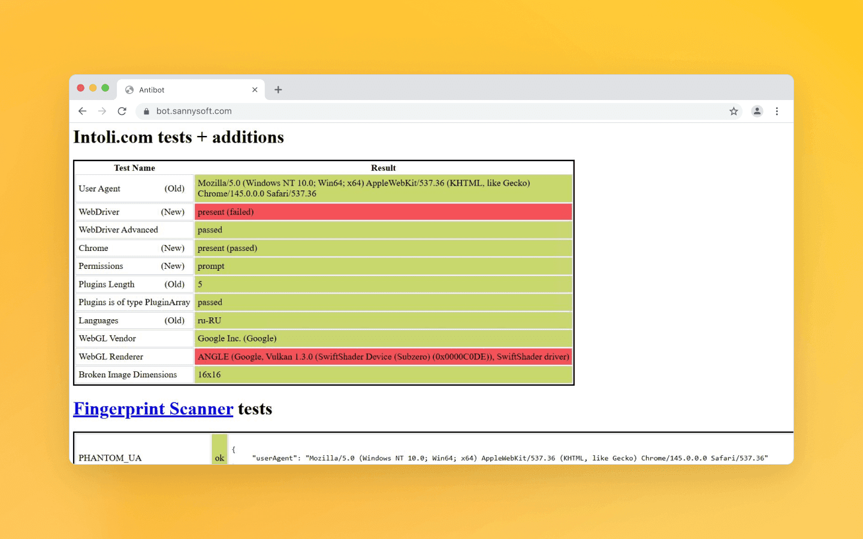
Task: Open the Chrome three-dot menu
Action: pyautogui.click(x=777, y=111)
